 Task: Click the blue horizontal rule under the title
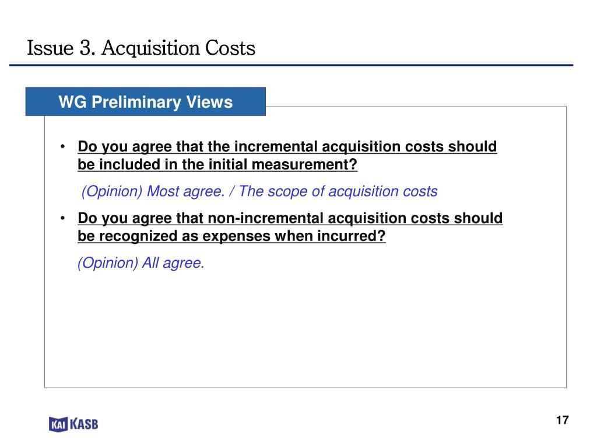(292, 65)
